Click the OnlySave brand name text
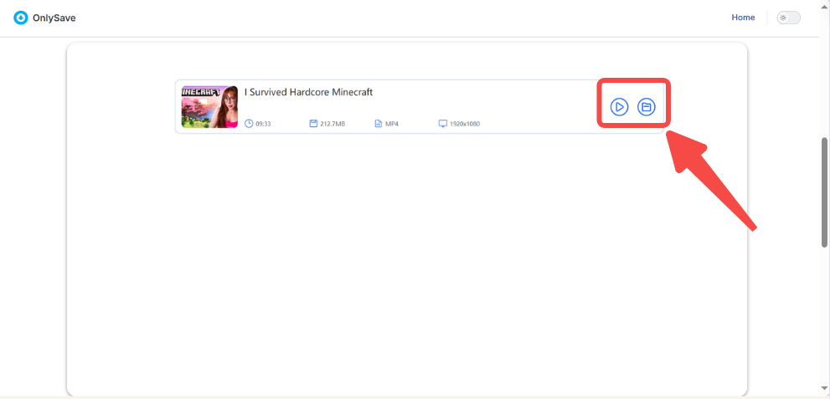 pos(55,18)
